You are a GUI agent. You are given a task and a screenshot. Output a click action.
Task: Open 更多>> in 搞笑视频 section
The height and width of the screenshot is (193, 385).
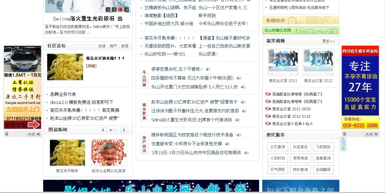[x=328, y=41]
